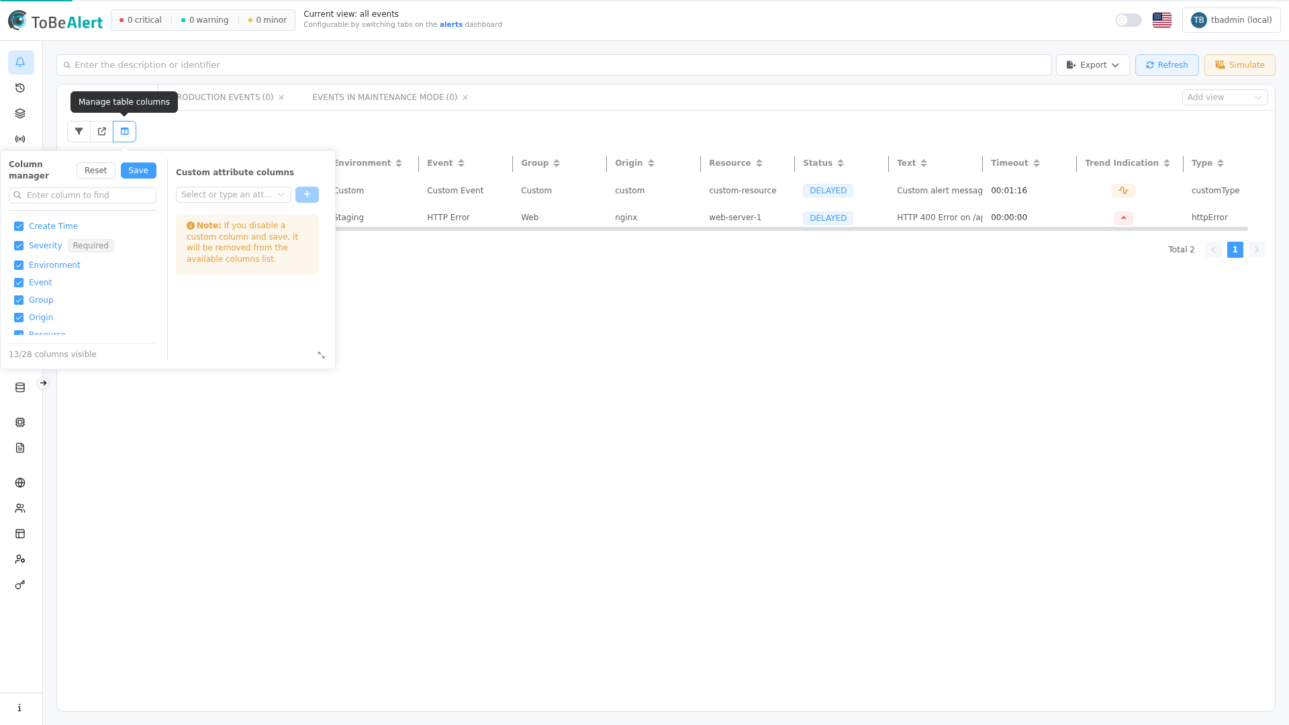Focus the Enter column to find field
The image size is (1289, 725).
tap(83, 195)
